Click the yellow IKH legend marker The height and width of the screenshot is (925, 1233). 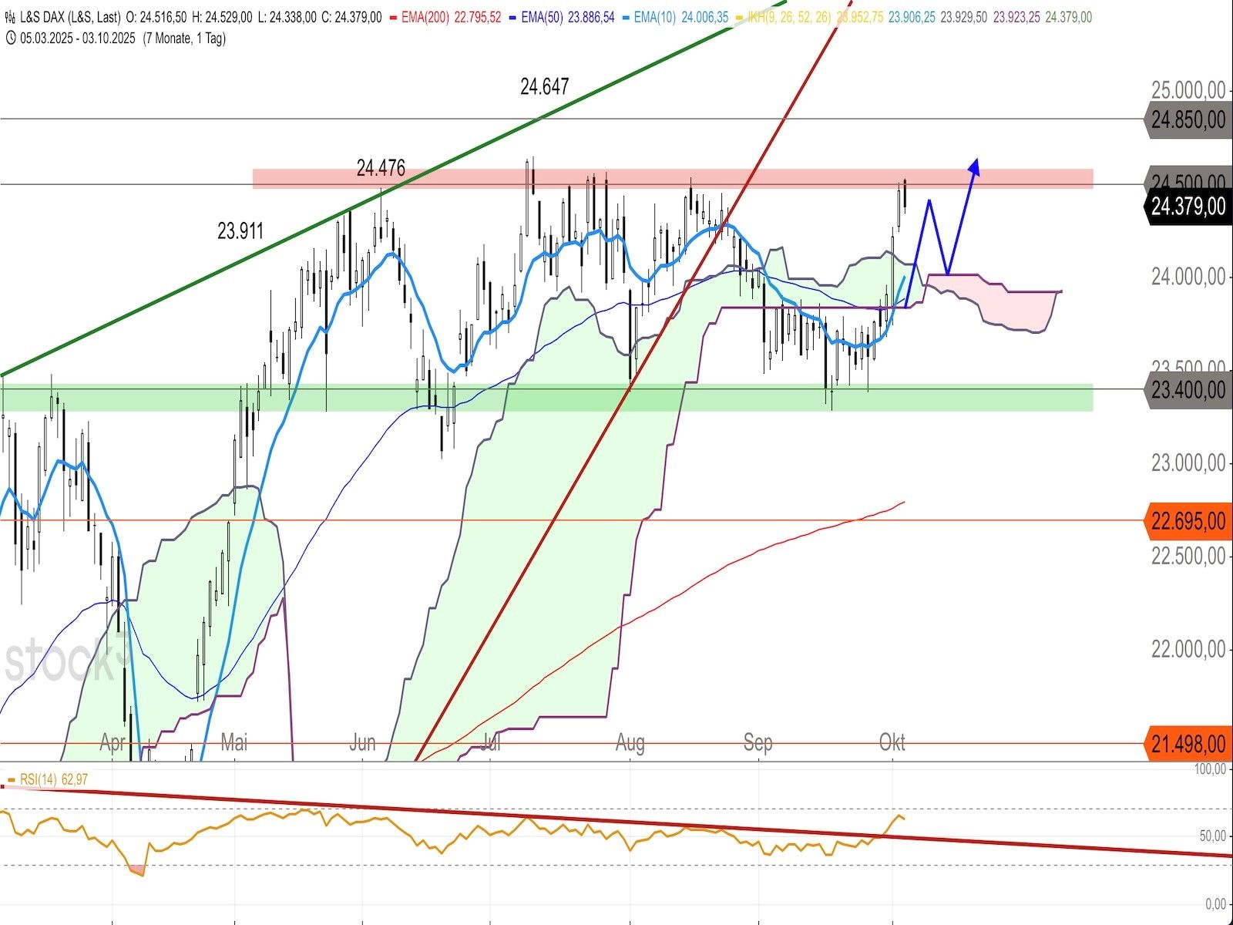click(740, 17)
